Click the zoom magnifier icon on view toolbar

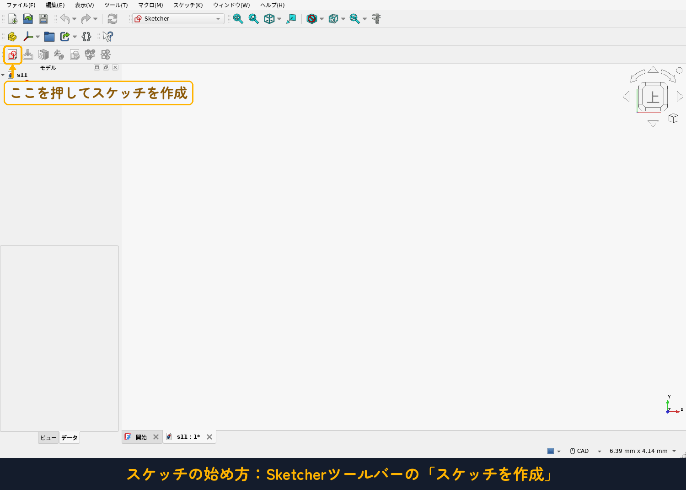(x=355, y=19)
